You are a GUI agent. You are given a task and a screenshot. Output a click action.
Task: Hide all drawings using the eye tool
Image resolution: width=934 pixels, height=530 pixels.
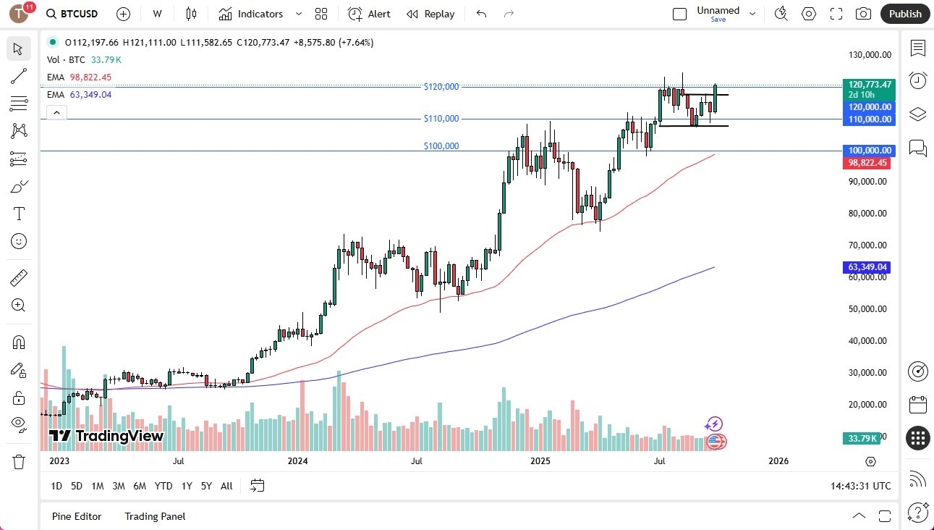click(x=19, y=424)
